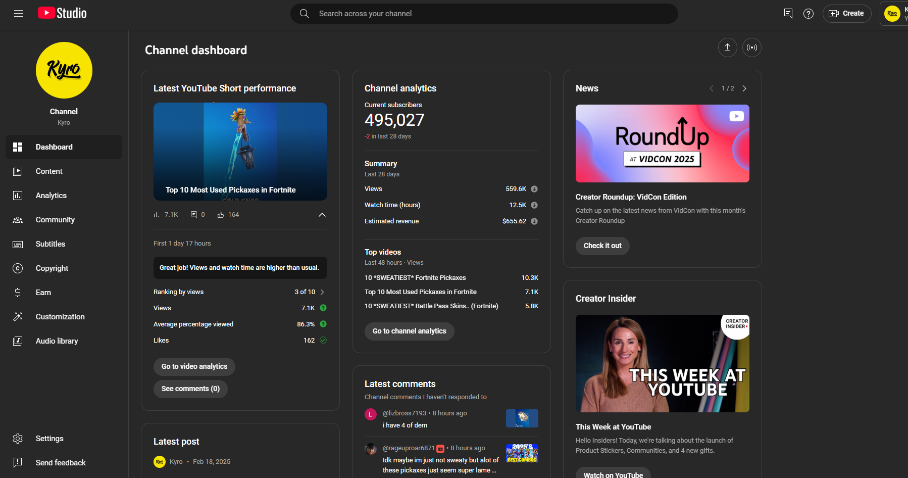Screen dimensions: 908x478
Task: Open the RoundUp at VidCon 2025 image
Action: pos(663,144)
